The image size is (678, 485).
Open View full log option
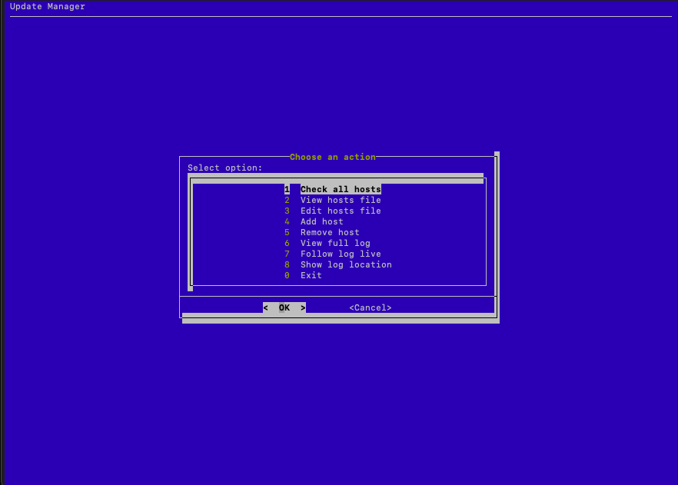(334, 243)
